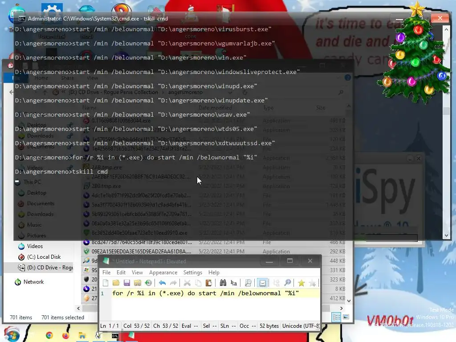Click Explorer horizontal scrollbar right arrow
The width and height of the screenshot is (456, 342).
click(x=341, y=308)
